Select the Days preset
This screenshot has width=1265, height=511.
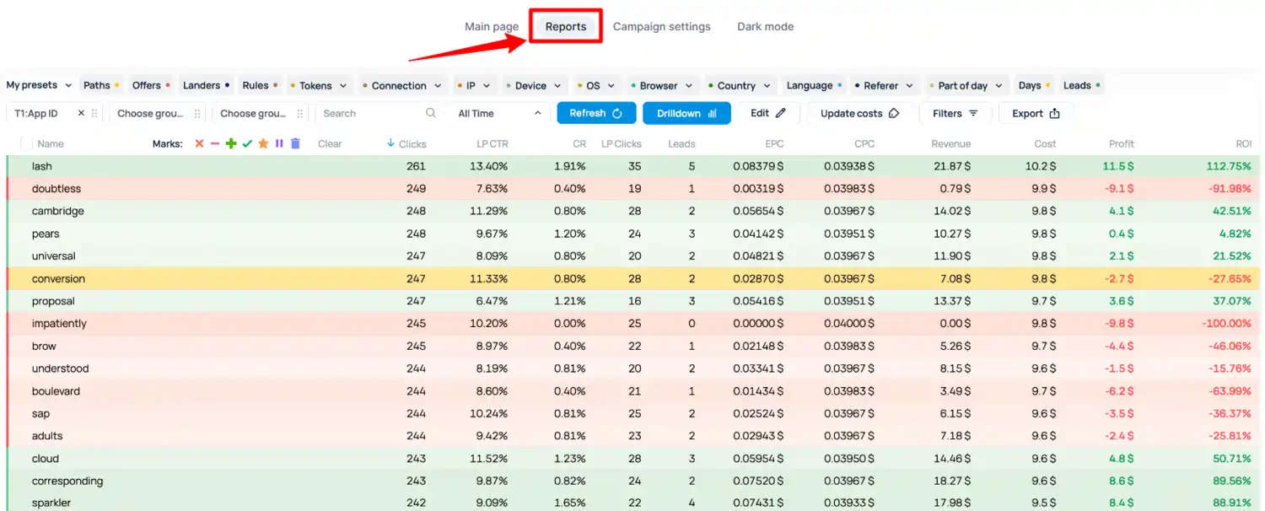click(x=1034, y=85)
